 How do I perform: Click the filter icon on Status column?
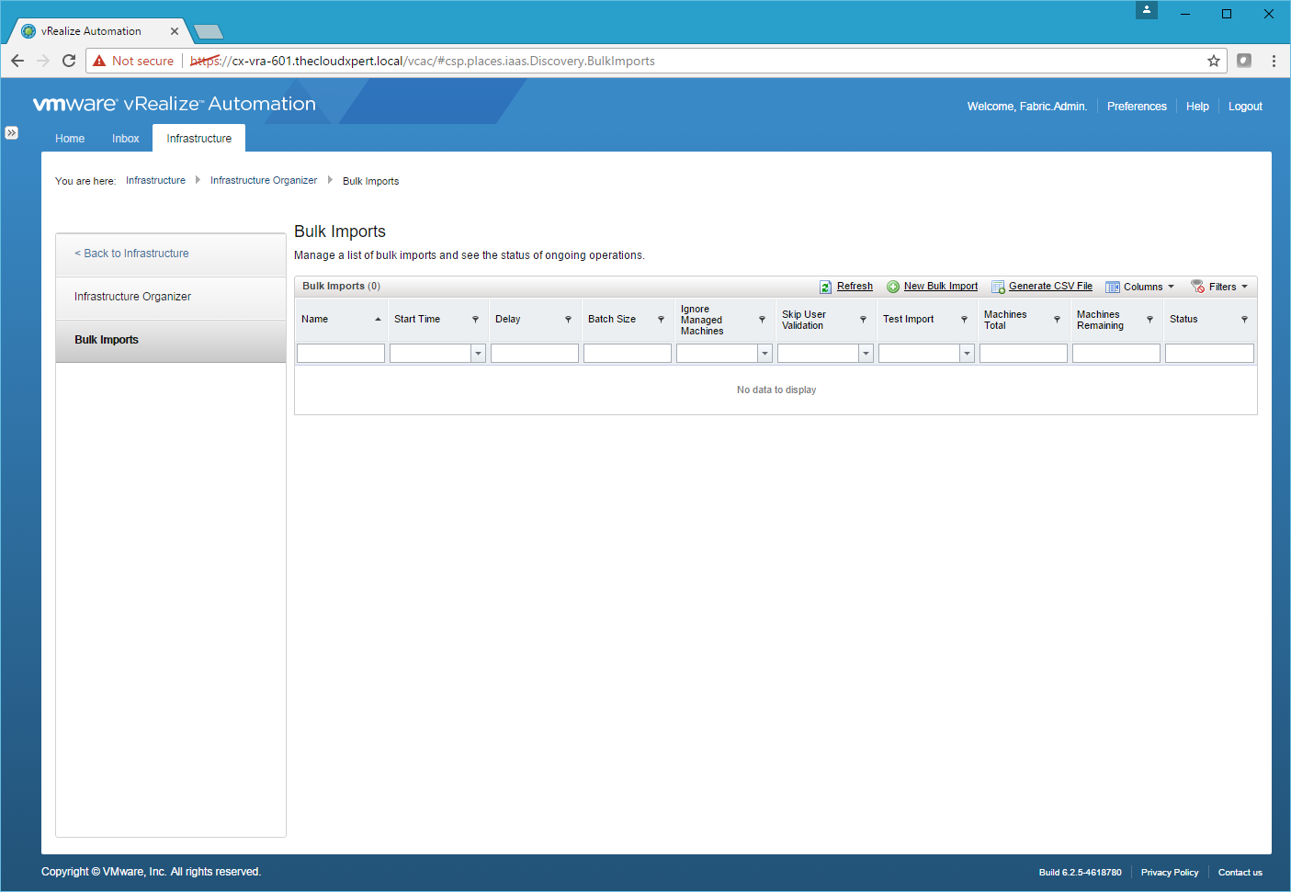[1244, 320]
